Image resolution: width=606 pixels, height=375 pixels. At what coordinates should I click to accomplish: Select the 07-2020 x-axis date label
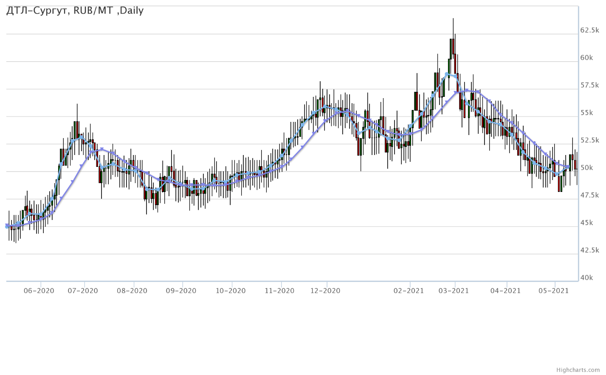tap(82, 291)
